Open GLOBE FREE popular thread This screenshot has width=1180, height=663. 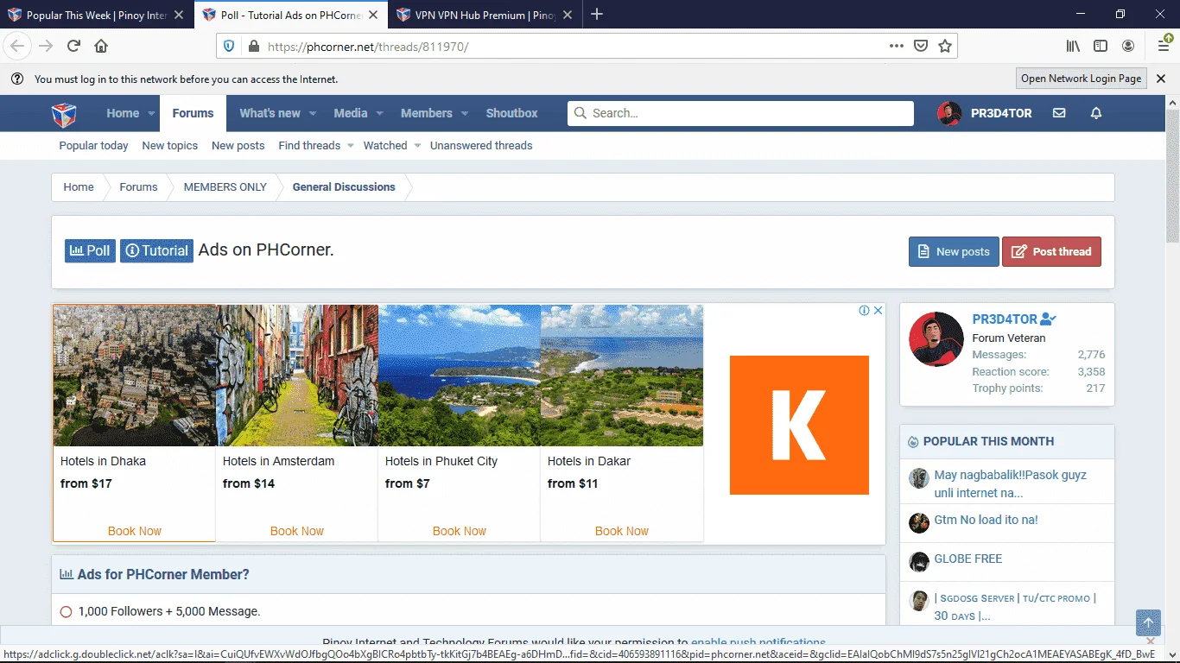pyautogui.click(x=968, y=559)
